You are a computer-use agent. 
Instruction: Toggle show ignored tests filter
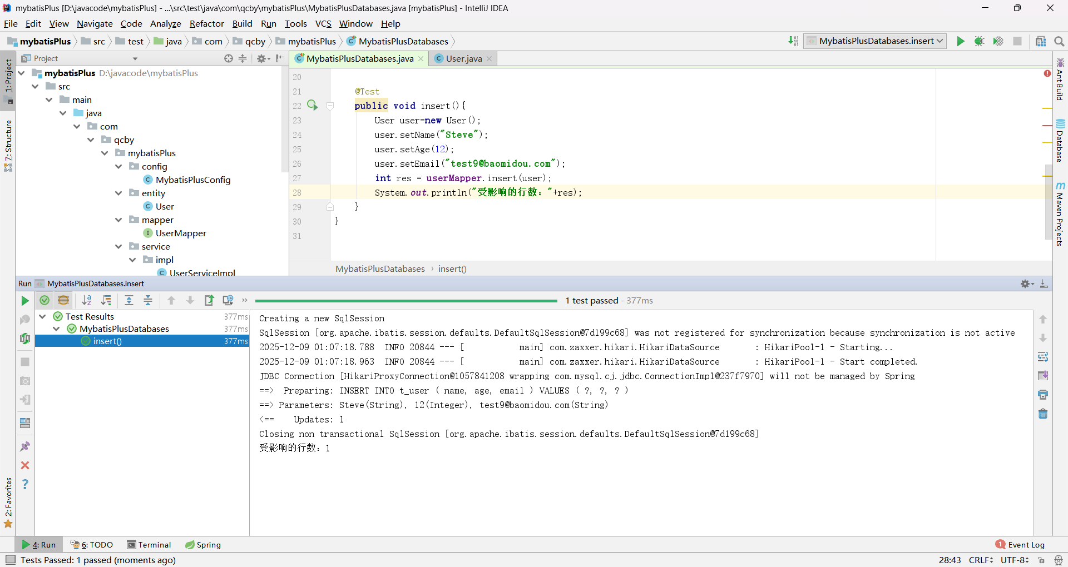point(63,301)
